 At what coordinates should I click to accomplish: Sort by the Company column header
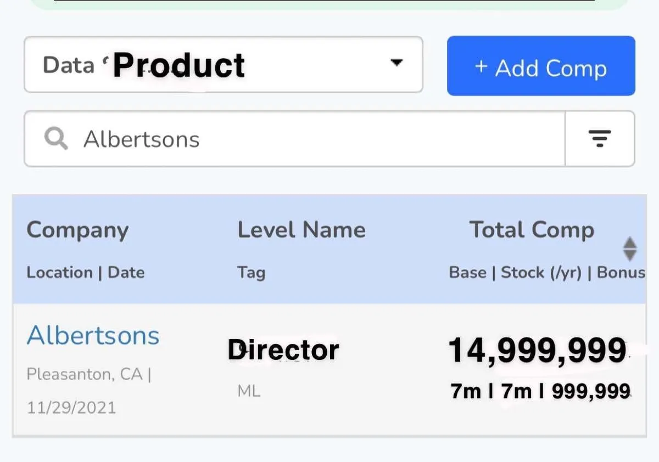(x=77, y=230)
